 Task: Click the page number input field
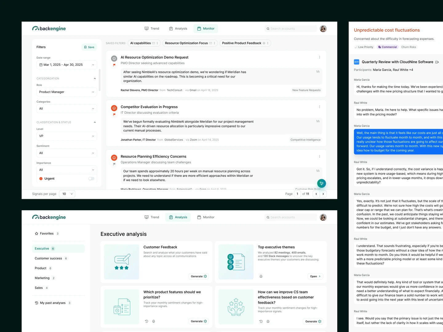[297, 194]
